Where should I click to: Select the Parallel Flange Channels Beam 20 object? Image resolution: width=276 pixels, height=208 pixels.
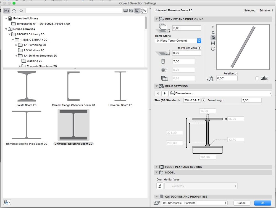point(73,89)
